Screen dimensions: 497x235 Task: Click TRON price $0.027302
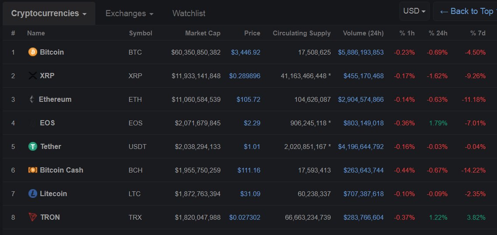pos(245,217)
